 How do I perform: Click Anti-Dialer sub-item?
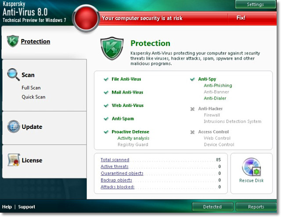(x=215, y=98)
